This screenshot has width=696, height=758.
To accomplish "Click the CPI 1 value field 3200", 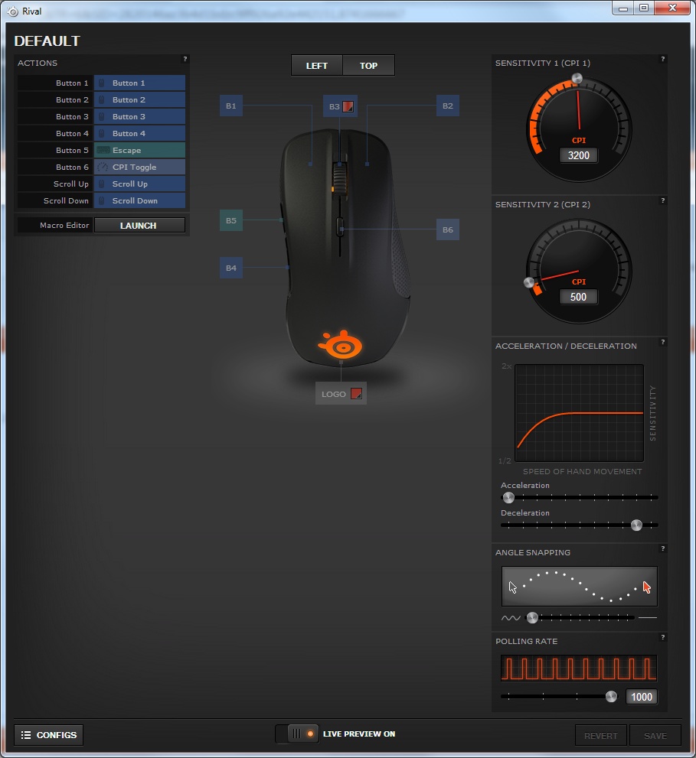I will (578, 156).
